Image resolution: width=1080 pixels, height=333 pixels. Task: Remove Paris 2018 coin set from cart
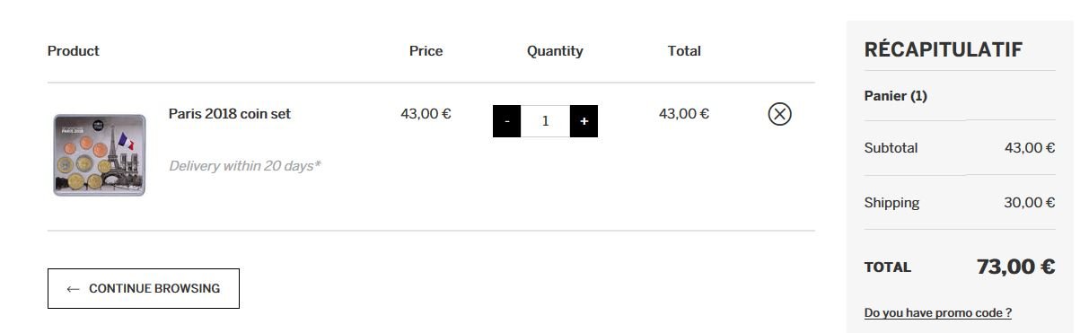[779, 114]
